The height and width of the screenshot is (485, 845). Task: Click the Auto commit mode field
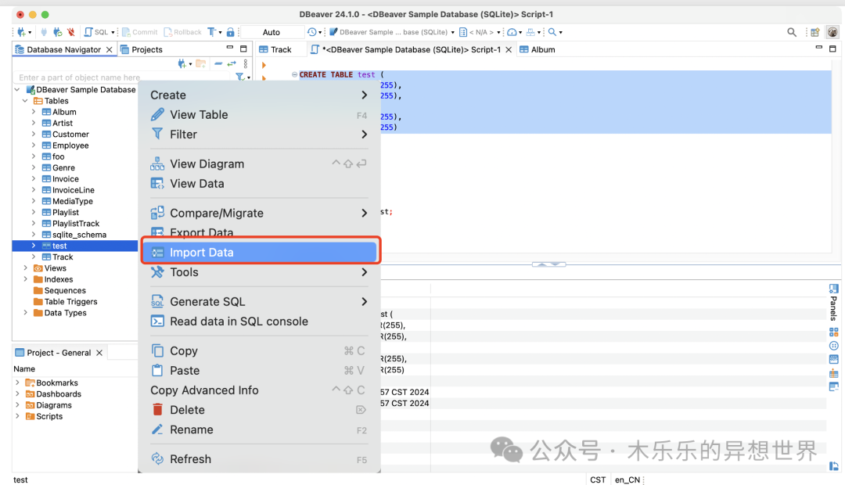click(271, 32)
